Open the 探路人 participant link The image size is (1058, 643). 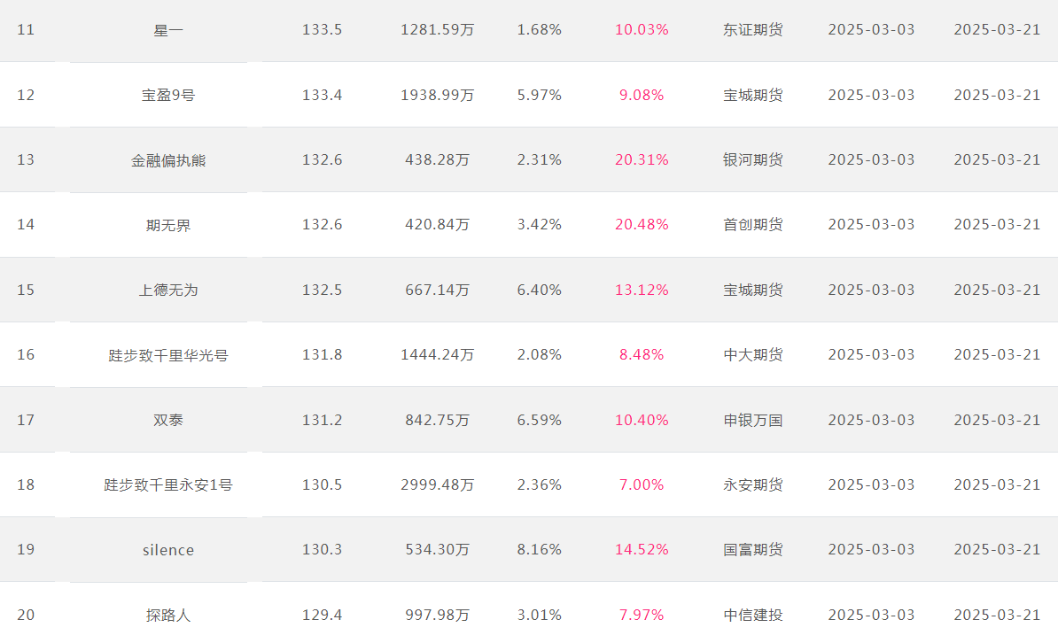click(x=168, y=616)
